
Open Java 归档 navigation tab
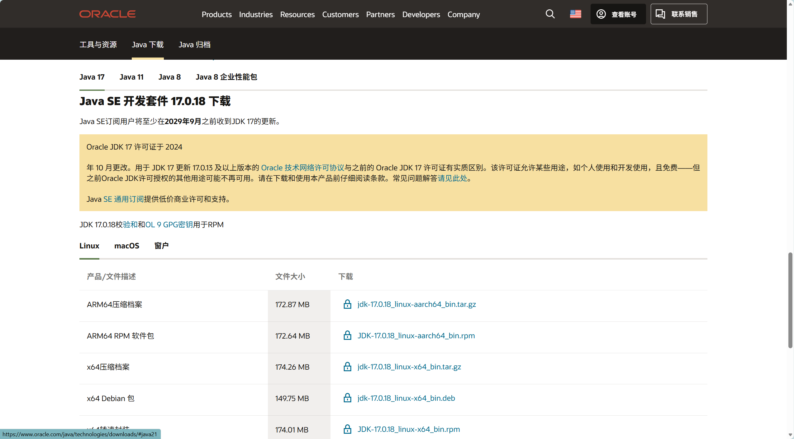click(194, 44)
